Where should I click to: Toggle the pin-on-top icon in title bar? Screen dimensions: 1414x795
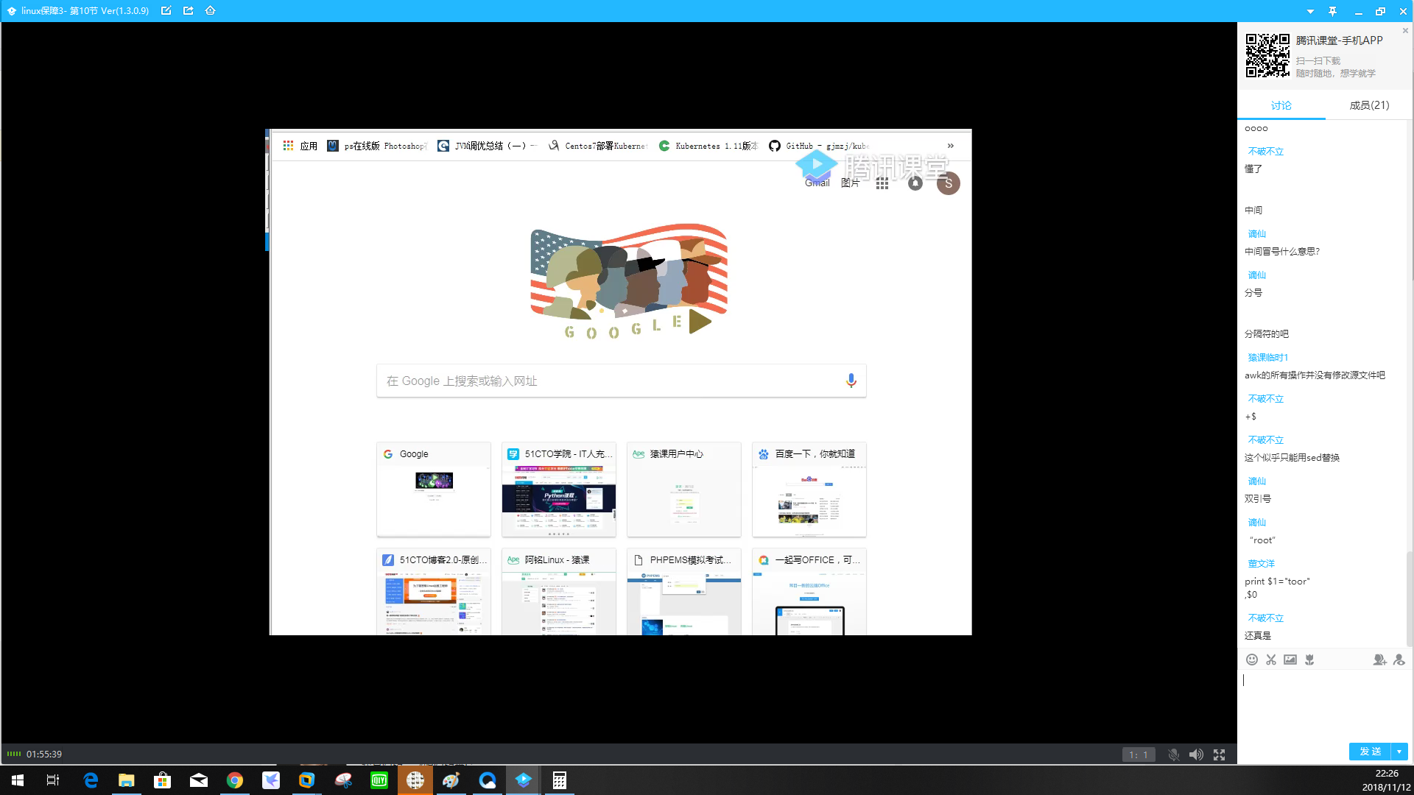click(1332, 11)
